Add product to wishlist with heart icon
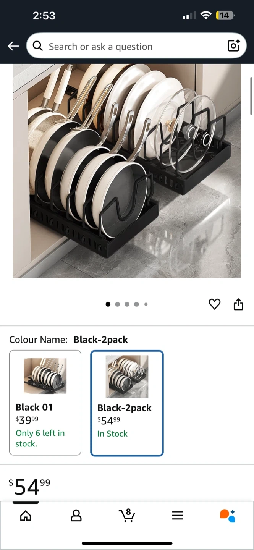This screenshot has height=550, width=254. 215,304
